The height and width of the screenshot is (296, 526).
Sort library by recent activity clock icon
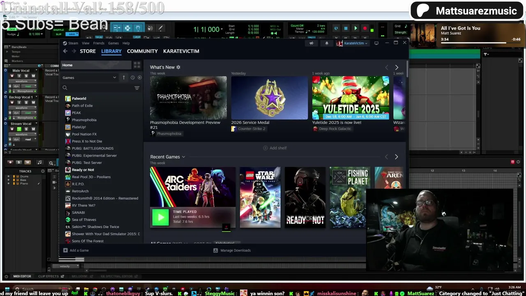pos(132,77)
